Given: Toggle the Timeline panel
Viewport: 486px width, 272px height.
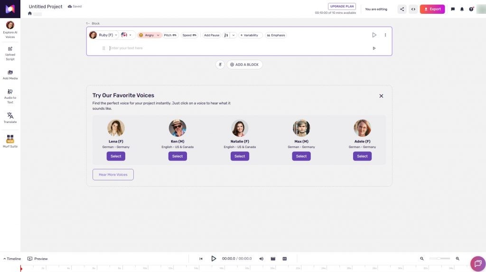Looking at the screenshot, I should tap(12, 259).
